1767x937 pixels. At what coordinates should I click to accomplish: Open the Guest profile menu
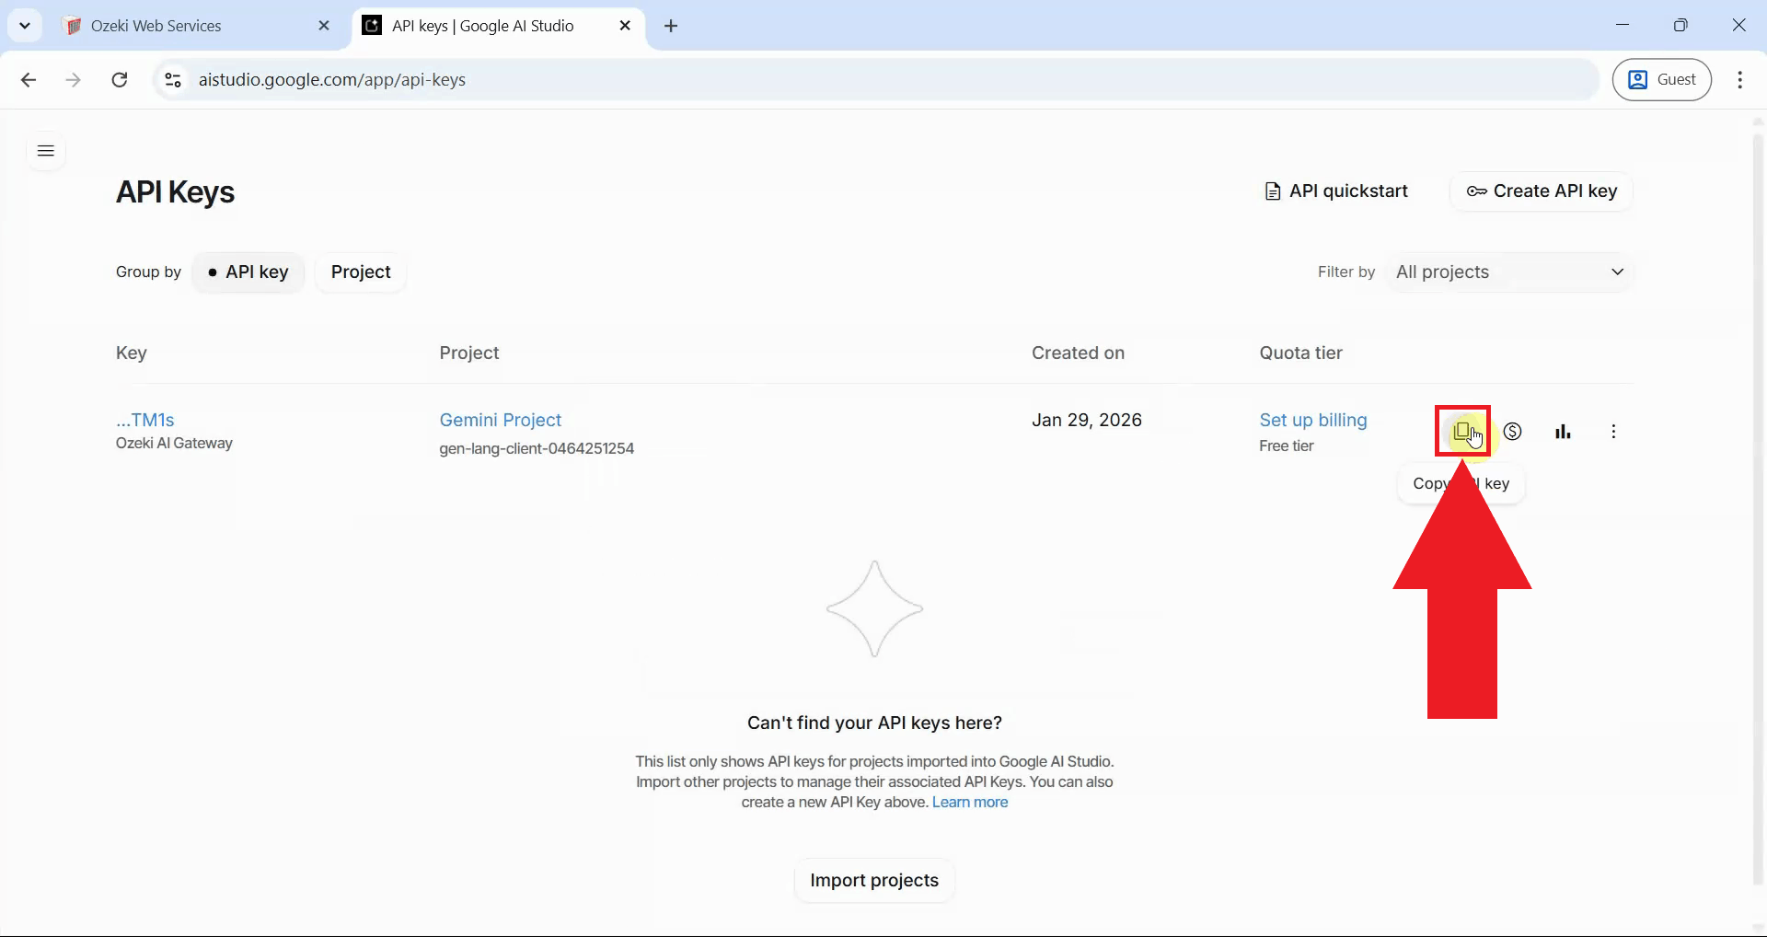(x=1662, y=80)
